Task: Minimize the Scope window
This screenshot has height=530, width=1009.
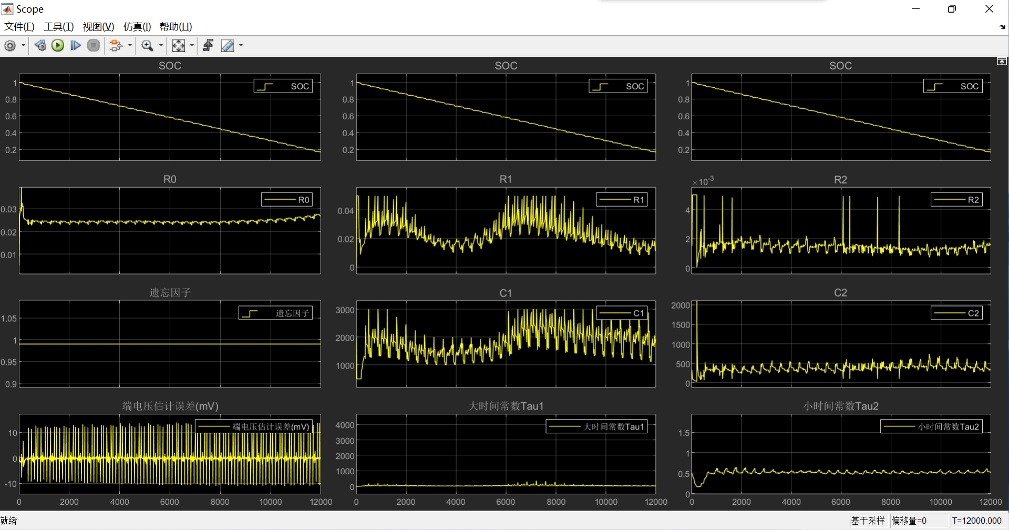Action: pos(915,9)
